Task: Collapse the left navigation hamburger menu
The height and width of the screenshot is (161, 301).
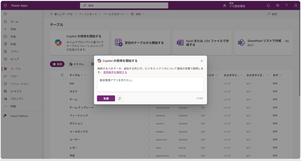Action: point(5,14)
